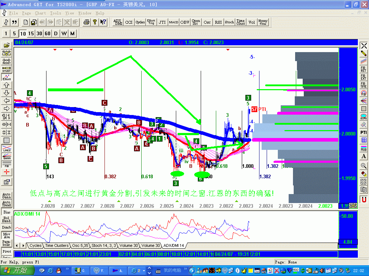The height and width of the screenshot is (276, 369).
Task: Click the light bulb tip icon
Action: tap(95, 22)
